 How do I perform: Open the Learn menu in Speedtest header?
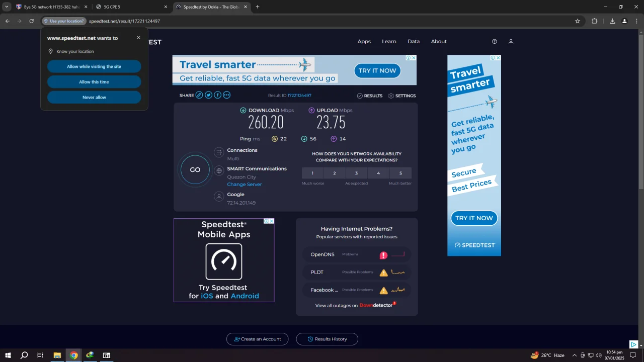pyautogui.click(x=389, y=42)
